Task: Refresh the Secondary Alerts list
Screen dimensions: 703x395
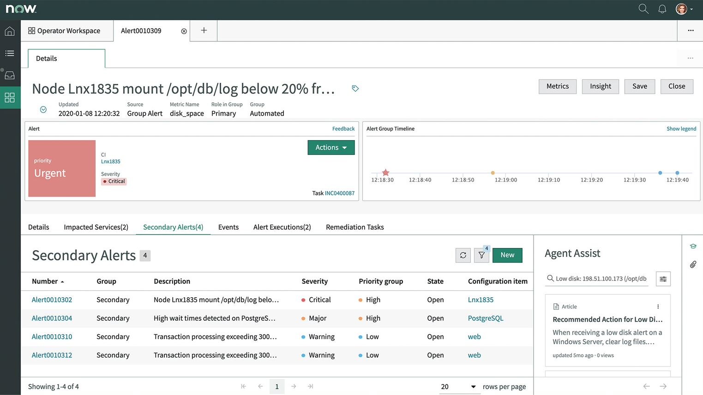Action: 463,255
